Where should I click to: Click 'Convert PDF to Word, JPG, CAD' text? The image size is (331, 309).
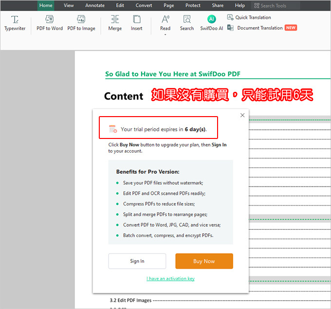point(172,225)
